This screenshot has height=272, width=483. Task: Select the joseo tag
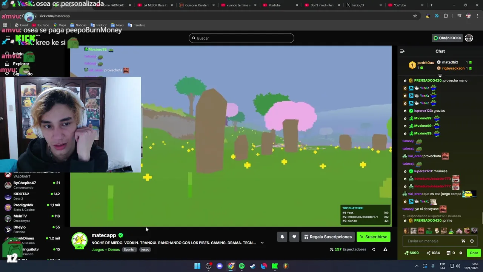click(x=145, y=250)
